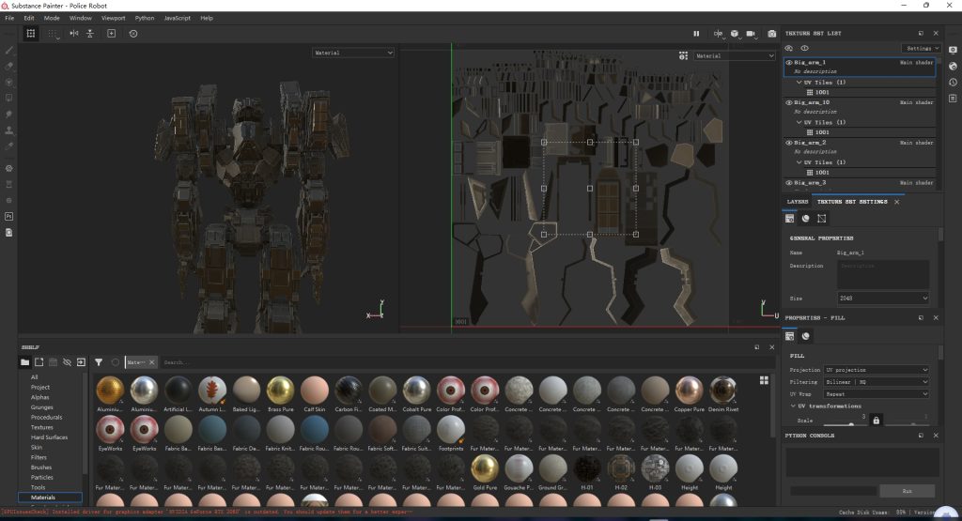
Task: Select the Clone stamp tool
Action: tap(9, 130)
